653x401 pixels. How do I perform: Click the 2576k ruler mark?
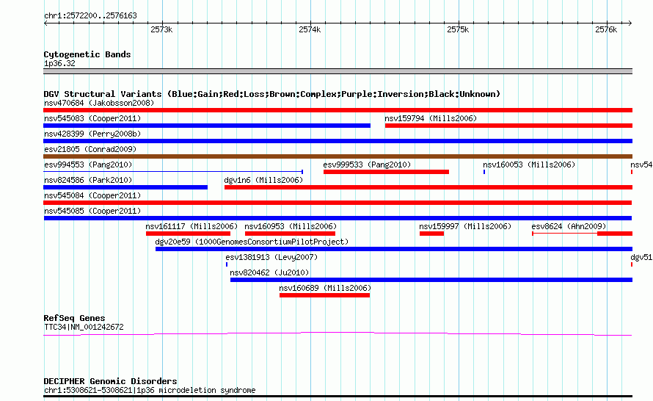[606, 29]
